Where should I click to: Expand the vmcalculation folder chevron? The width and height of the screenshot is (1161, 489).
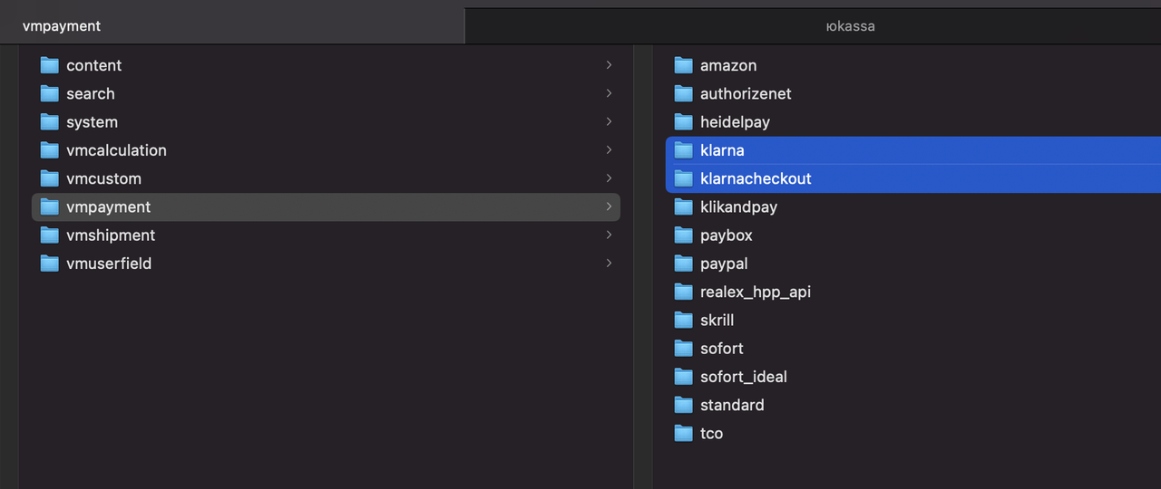coord(609,150)
